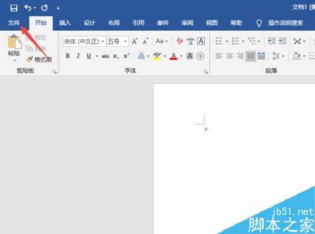Open the 字体 Font dialog launcher

[x=206, y=72]
